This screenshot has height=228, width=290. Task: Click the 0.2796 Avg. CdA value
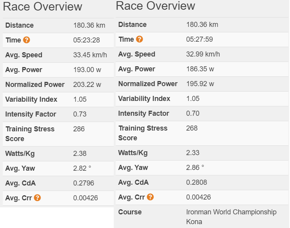[x=84, y=183]
